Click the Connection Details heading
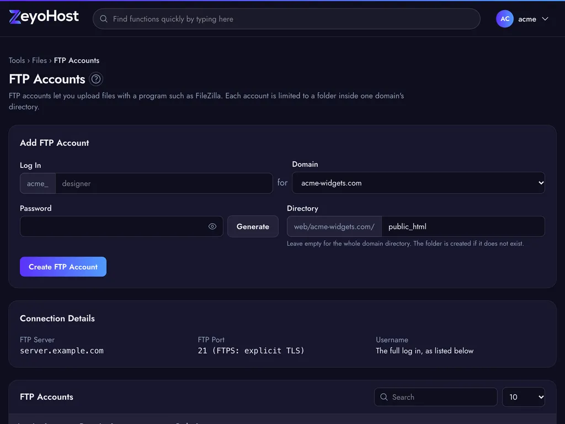This screenshot has height=424, width=565. coord(57,319)
